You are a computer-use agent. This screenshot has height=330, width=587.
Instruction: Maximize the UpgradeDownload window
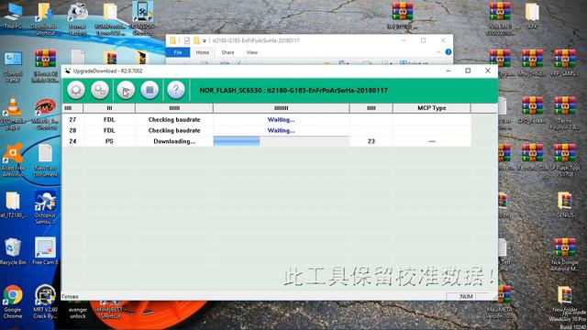pyautogui.click(x=468, y=71)
